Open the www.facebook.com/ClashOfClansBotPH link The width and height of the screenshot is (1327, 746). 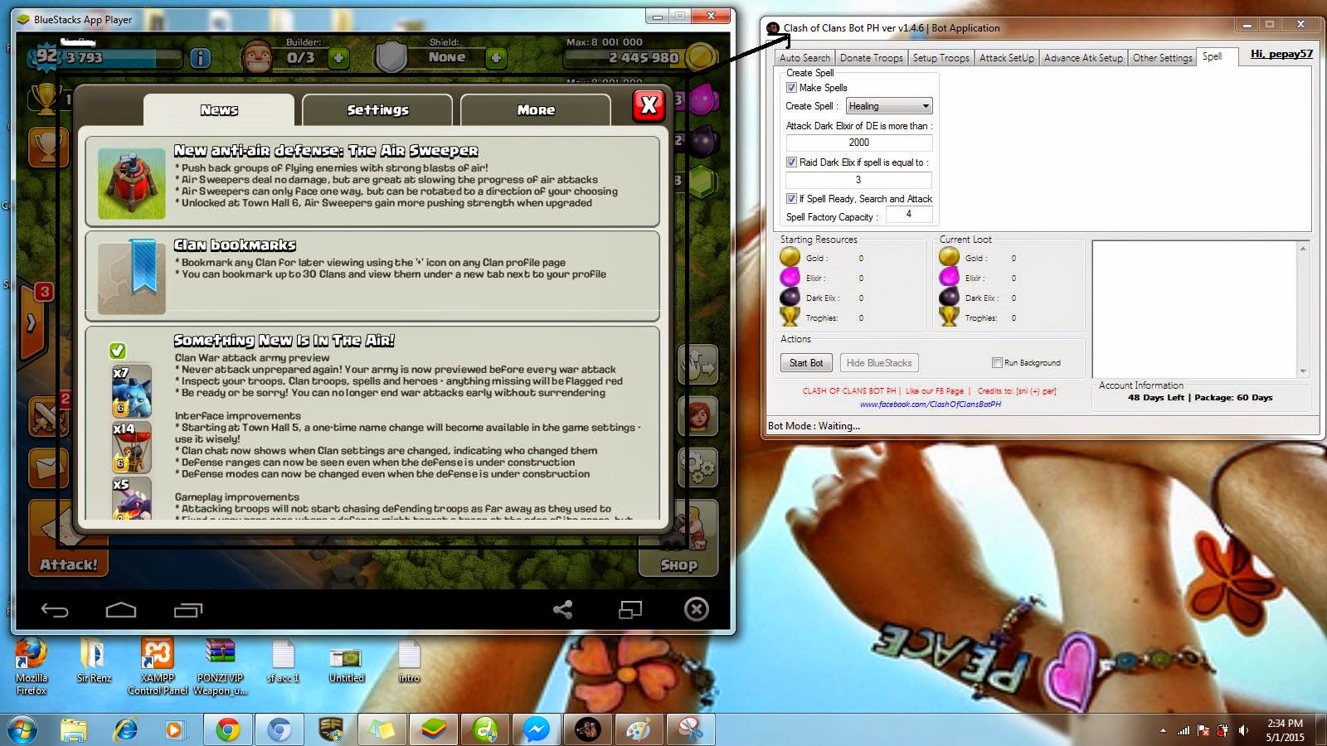[x=931, y=404]
